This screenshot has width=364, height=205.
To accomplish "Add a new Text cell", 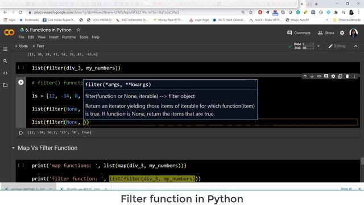I will (x=38, y=46).
